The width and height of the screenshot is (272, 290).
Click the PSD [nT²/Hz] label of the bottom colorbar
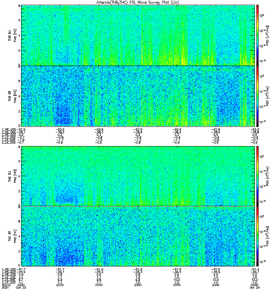[267, 236]
